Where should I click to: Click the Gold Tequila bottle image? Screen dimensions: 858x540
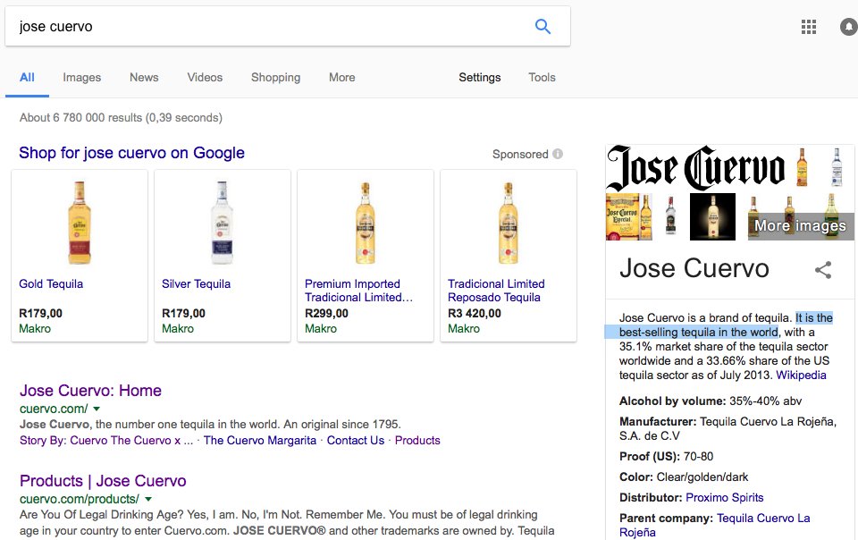(80, 223)
